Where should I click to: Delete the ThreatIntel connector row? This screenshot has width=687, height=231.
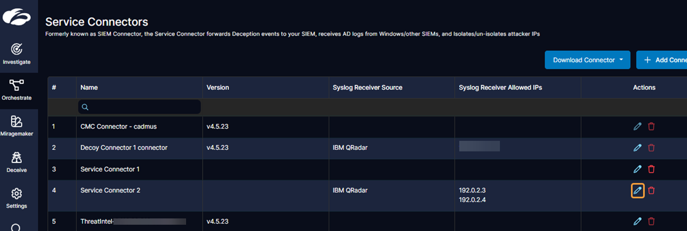(x=651, y=221)
